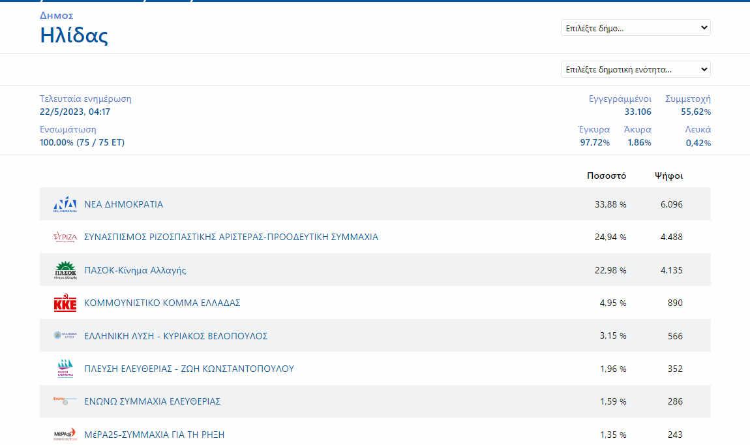This screenshot has width=750, height=445.
Task: Click the Elliniki Lysi party logo
Action: 65,335
